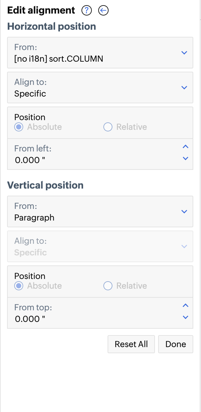201x412 pixels.
Task: Open the vertical From Paragraph dropdown
Action: 100,211
